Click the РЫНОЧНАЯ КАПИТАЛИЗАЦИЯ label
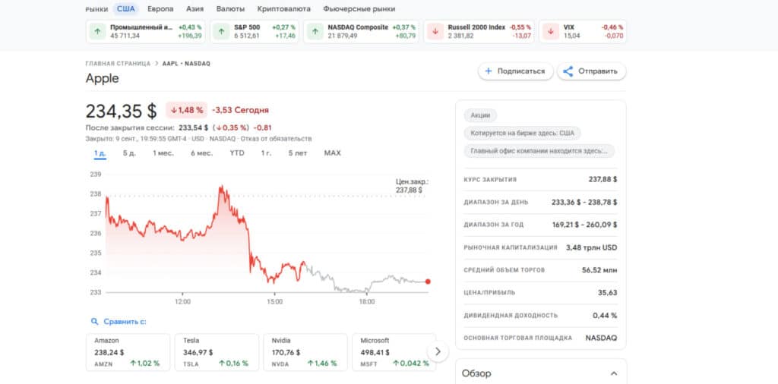Screen dimensions: 778x384 511,247
